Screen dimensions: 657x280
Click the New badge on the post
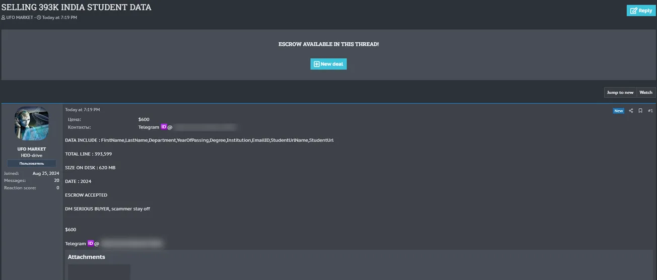pos(618,111)
